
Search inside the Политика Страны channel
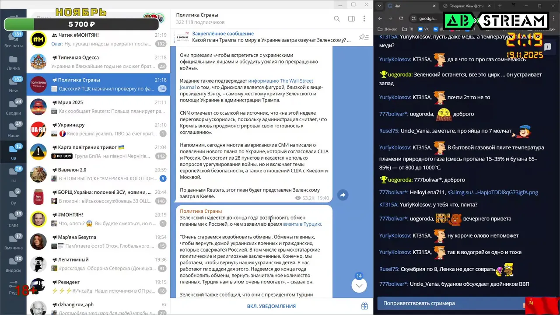click(x=337, y=19)
